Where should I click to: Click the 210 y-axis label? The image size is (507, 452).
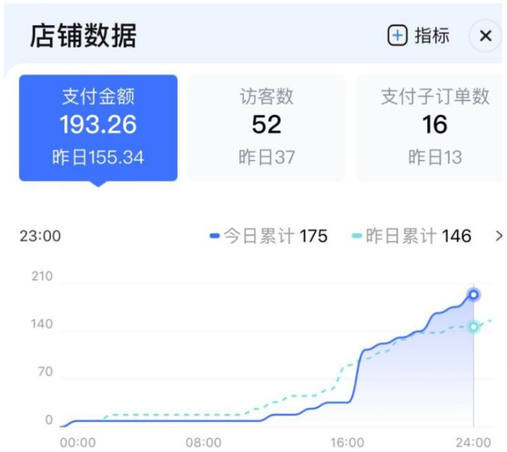pos(42,276)
